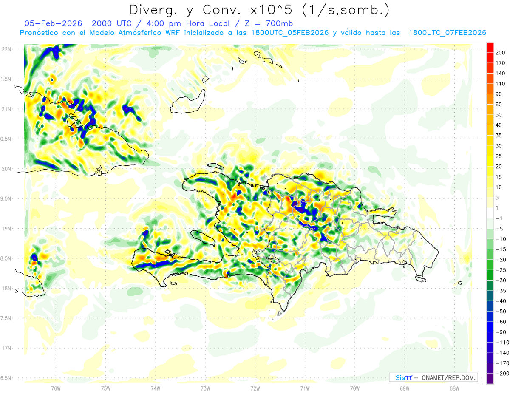Click the '1800UTC_07FEB2026' valid-until time
510x394 pixels.
tap(448, 33)
